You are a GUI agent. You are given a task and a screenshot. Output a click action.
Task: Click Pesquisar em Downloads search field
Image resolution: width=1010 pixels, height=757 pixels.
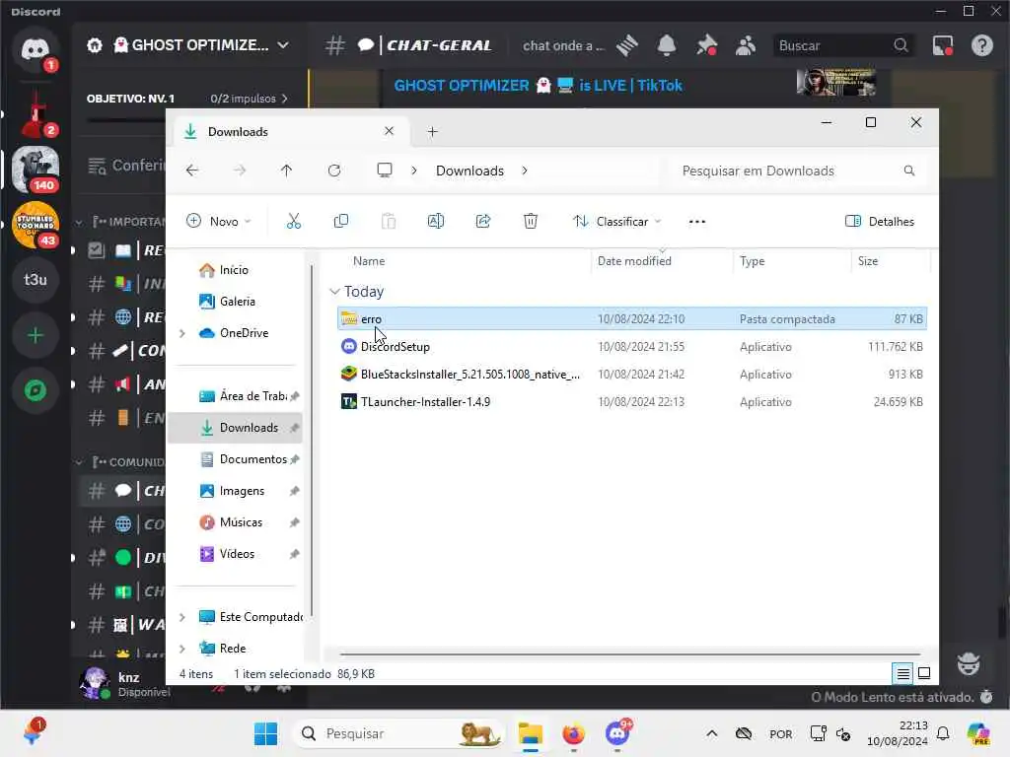(797, 171)
